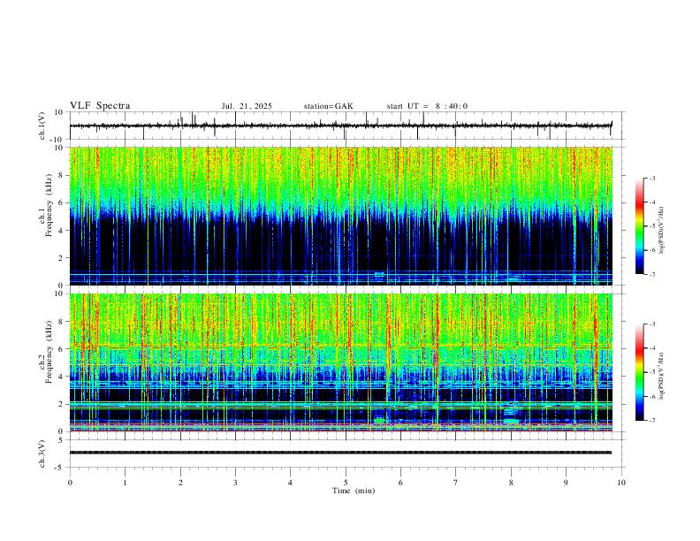The height and width of the screenshot is (541, 700).
Task: Click time axis tick label "4"
Action: click(x=290, y=483)
